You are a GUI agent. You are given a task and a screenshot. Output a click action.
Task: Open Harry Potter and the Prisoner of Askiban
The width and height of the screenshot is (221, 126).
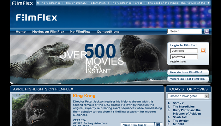(187, 112)
